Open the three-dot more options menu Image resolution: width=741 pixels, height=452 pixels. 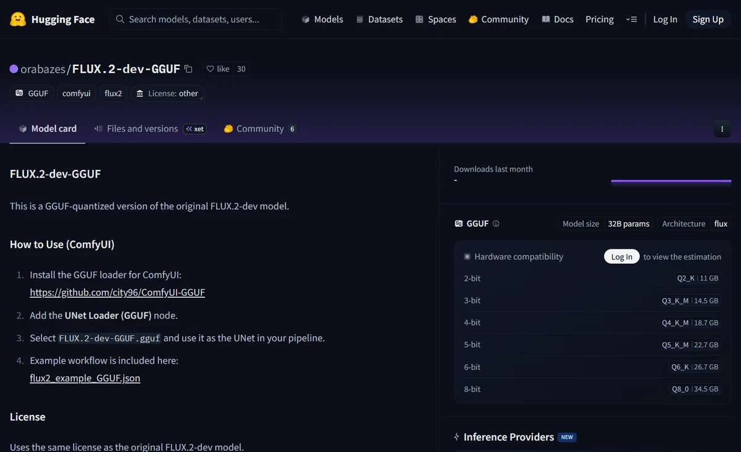click(x=722, y=129)
